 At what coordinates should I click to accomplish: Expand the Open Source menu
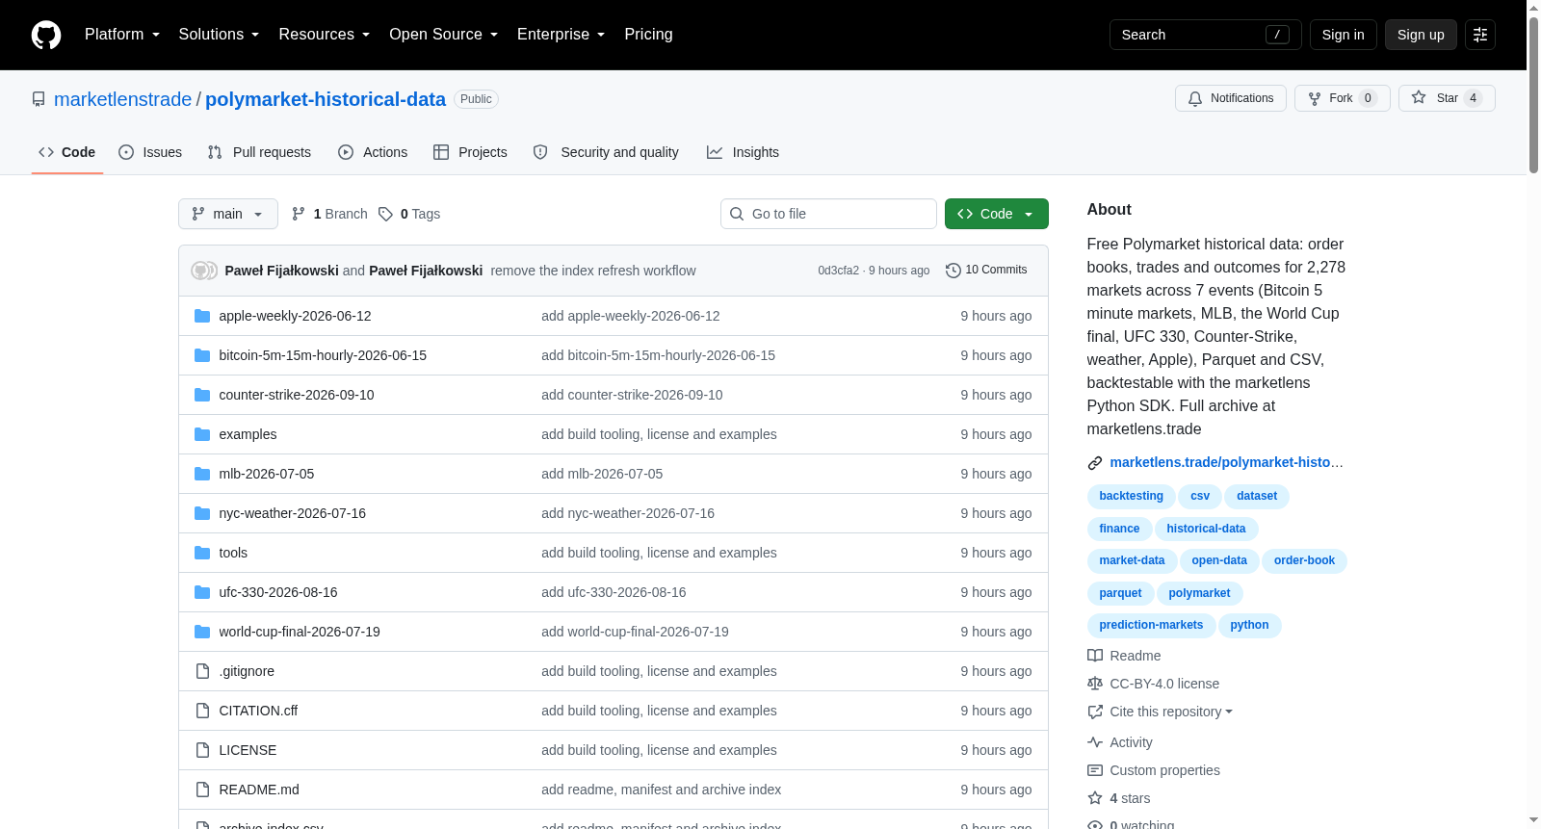coord(444,35)
